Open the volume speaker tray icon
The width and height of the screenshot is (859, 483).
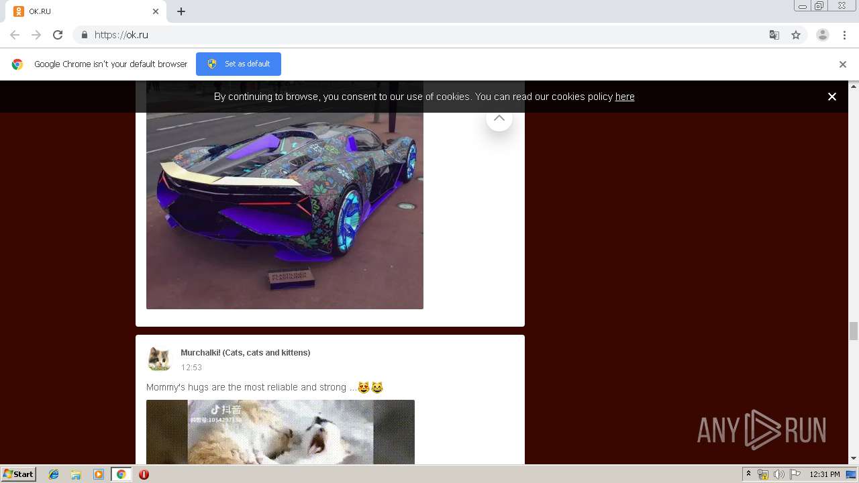(x=779, y=474)
